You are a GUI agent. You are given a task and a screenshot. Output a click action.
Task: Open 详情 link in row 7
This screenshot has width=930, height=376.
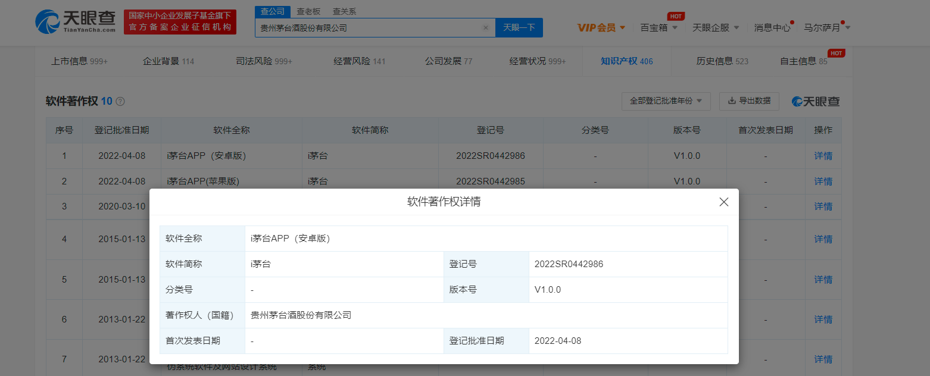(x=823, y=359)
